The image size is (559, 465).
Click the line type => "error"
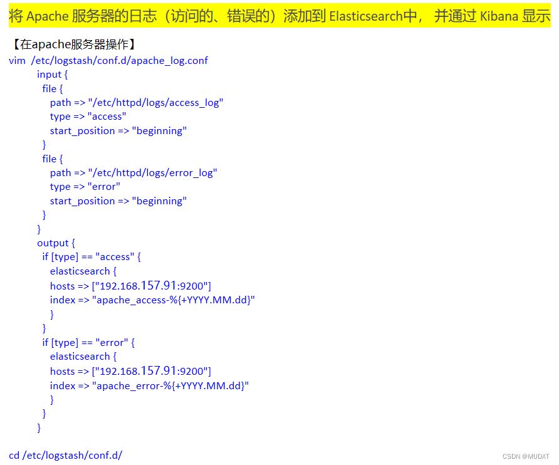(x=85, y=187)
